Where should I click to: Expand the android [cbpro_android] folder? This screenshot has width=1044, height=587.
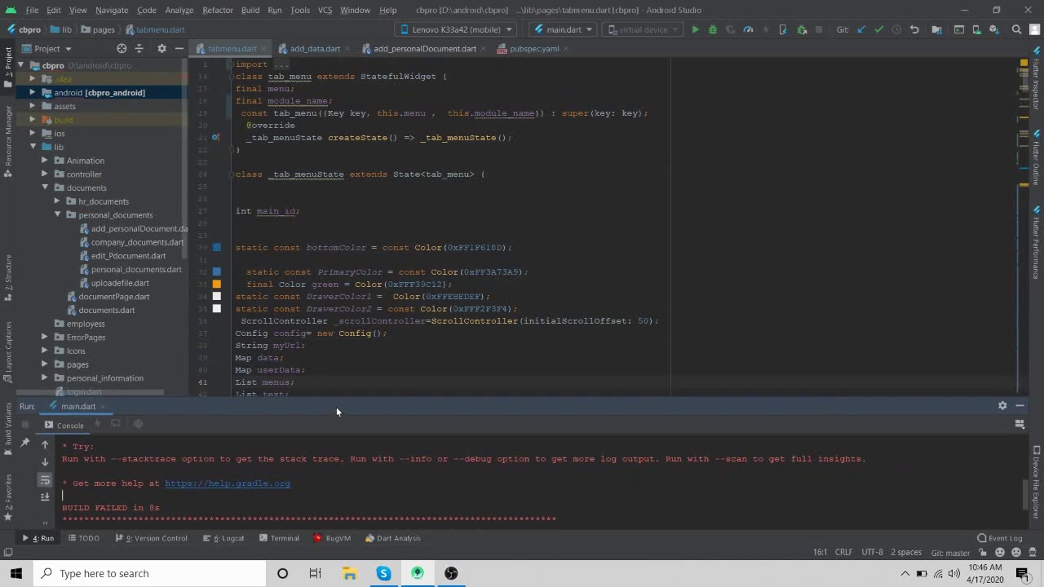[x=33, y=92]
